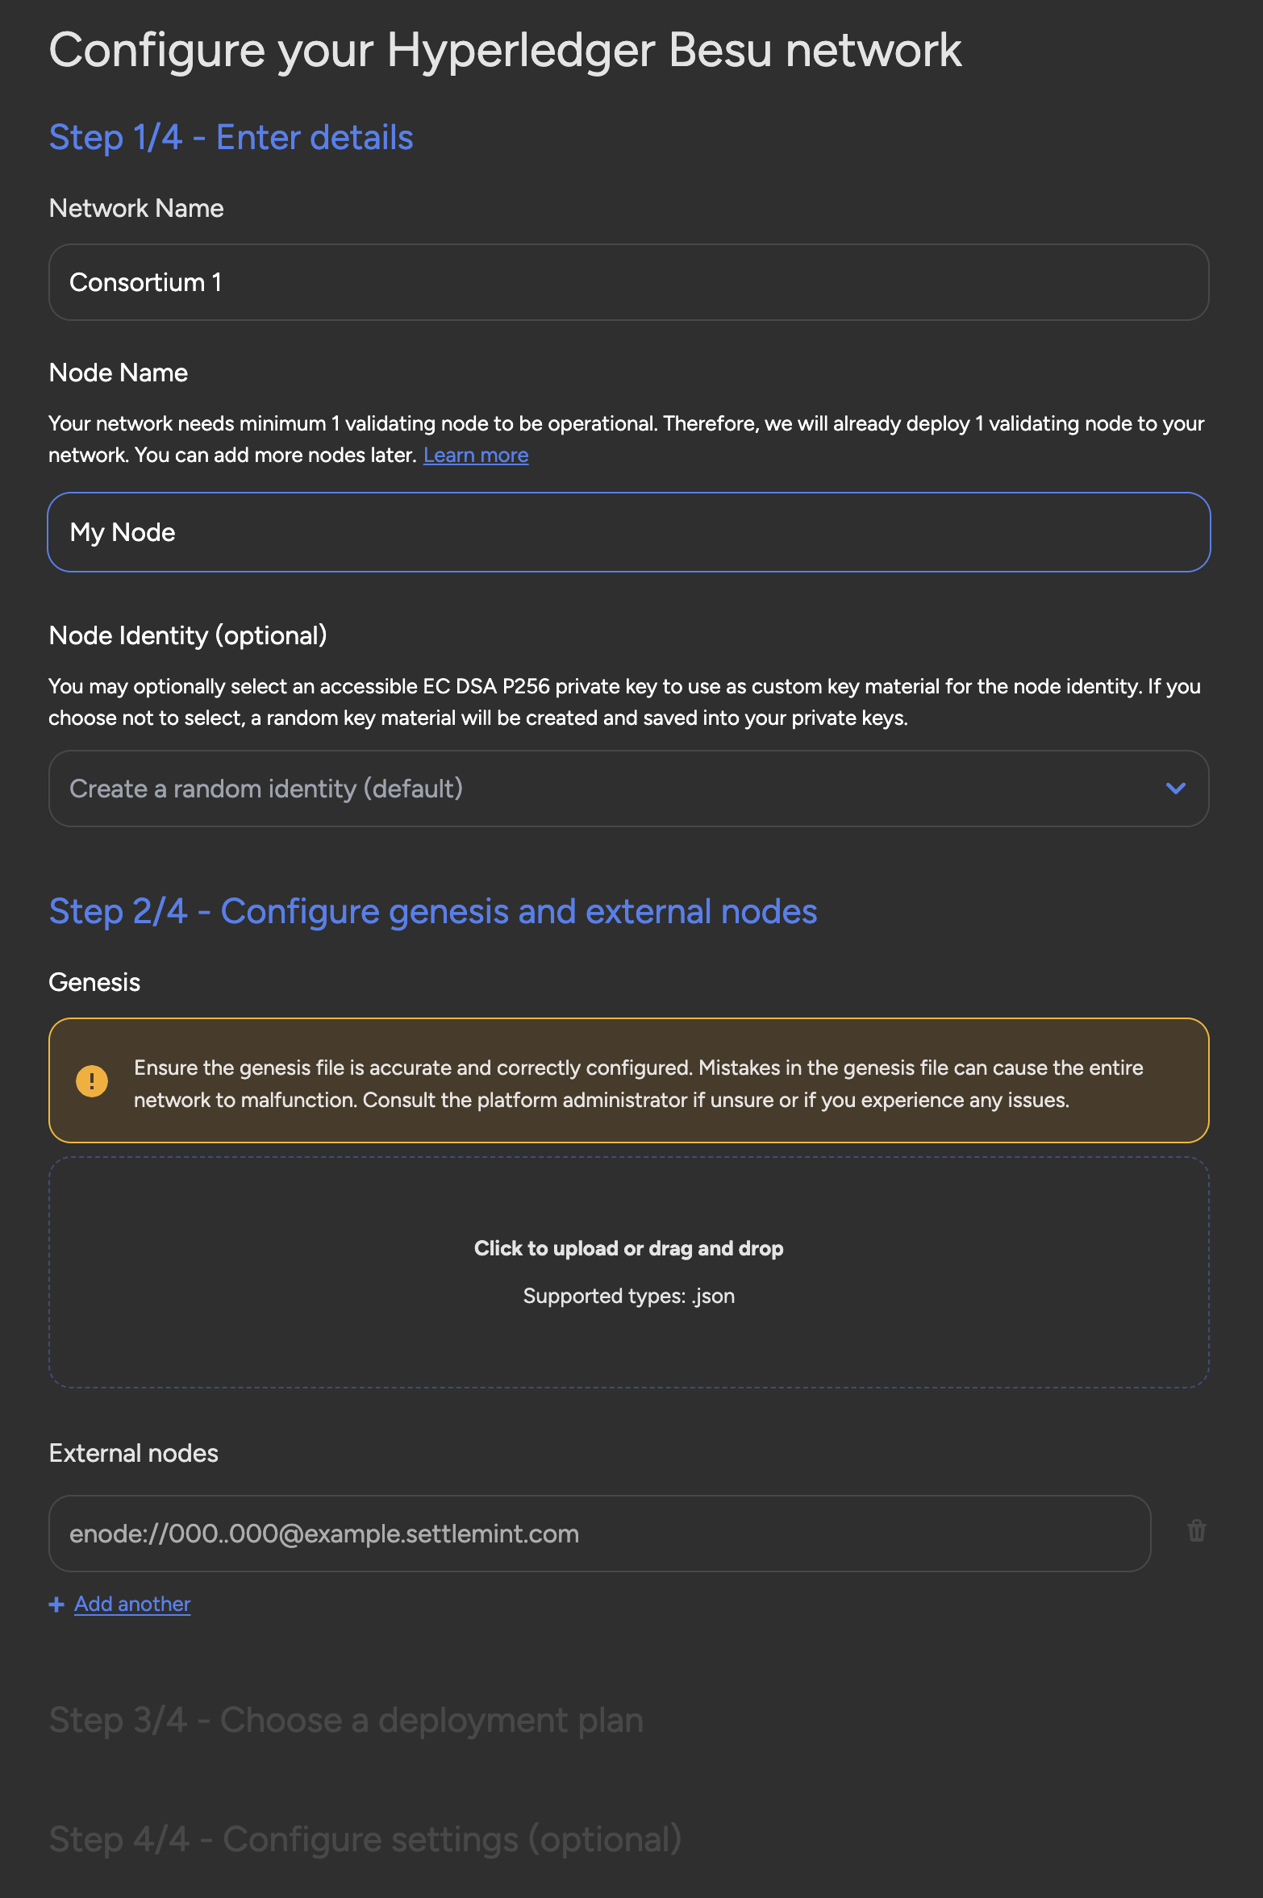1263x1898 pixels.
Task: Click the Step 4/4 Configure settings heading
Action: coord(365,1839)
